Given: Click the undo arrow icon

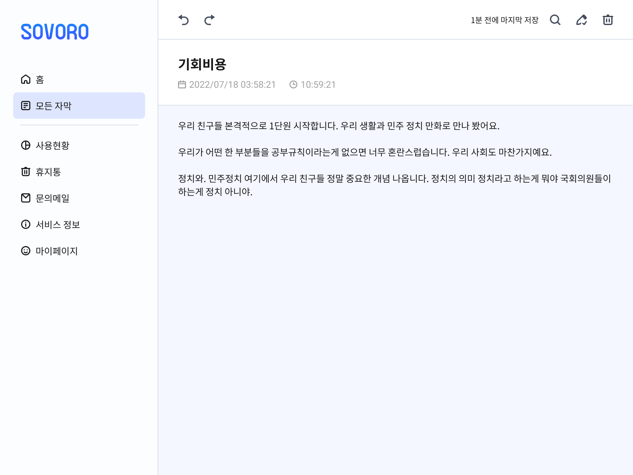Looking at the screenshot, I should 183,20.
